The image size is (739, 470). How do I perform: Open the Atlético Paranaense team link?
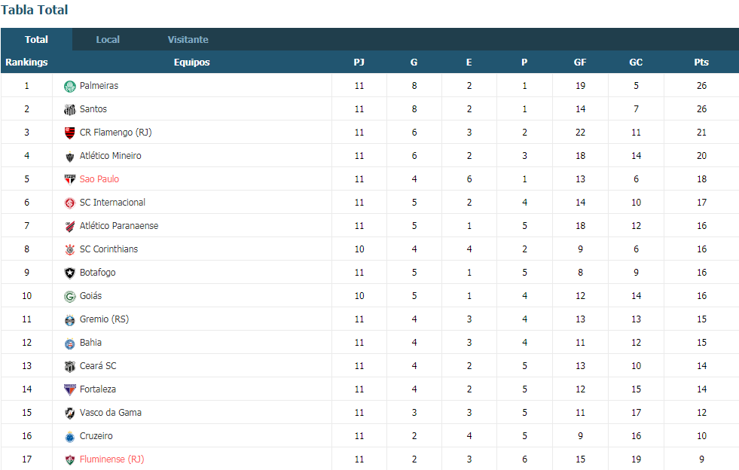coord(119,226)
